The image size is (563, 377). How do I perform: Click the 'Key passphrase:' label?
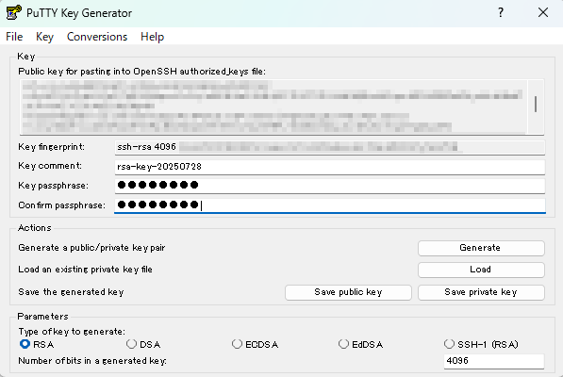[x=53, y=186]
